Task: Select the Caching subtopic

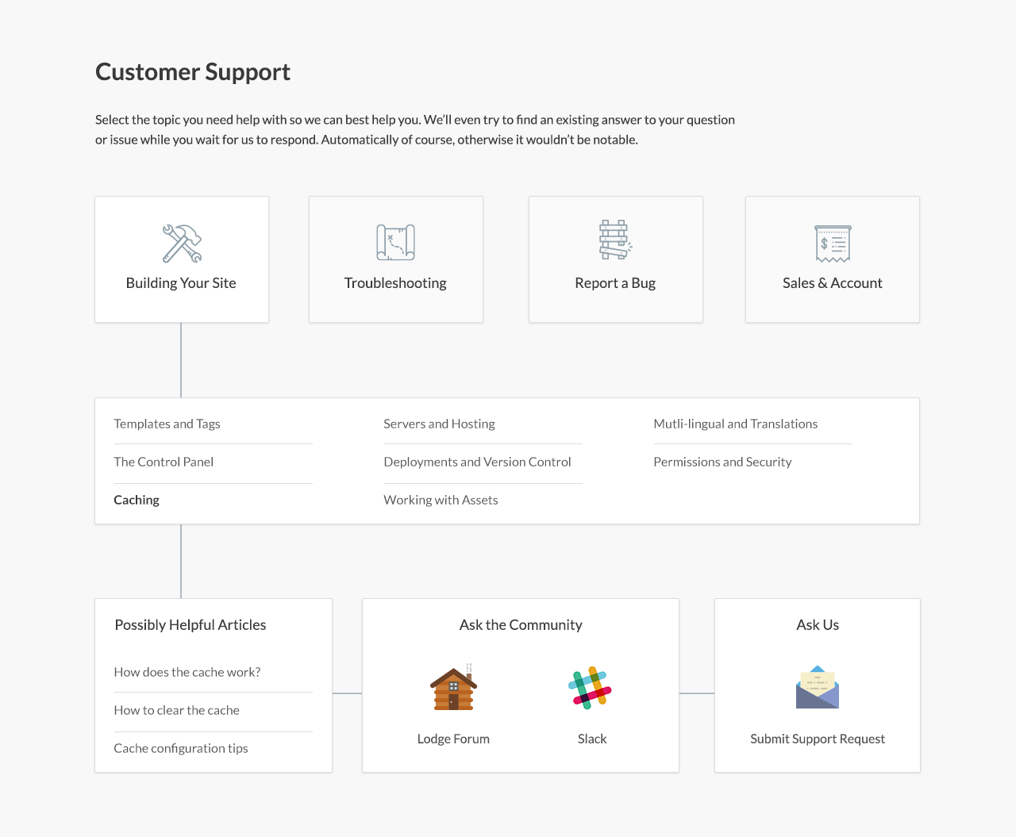Action: coord(137,500)
